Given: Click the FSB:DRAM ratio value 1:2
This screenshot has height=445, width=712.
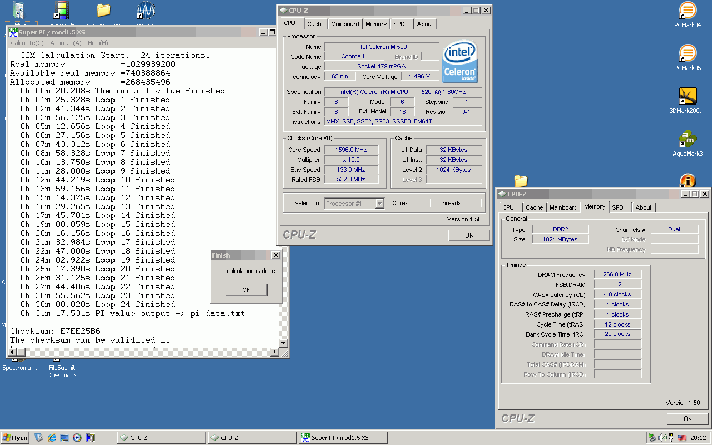Looking at the screenshot, I should tap(617, 285).
